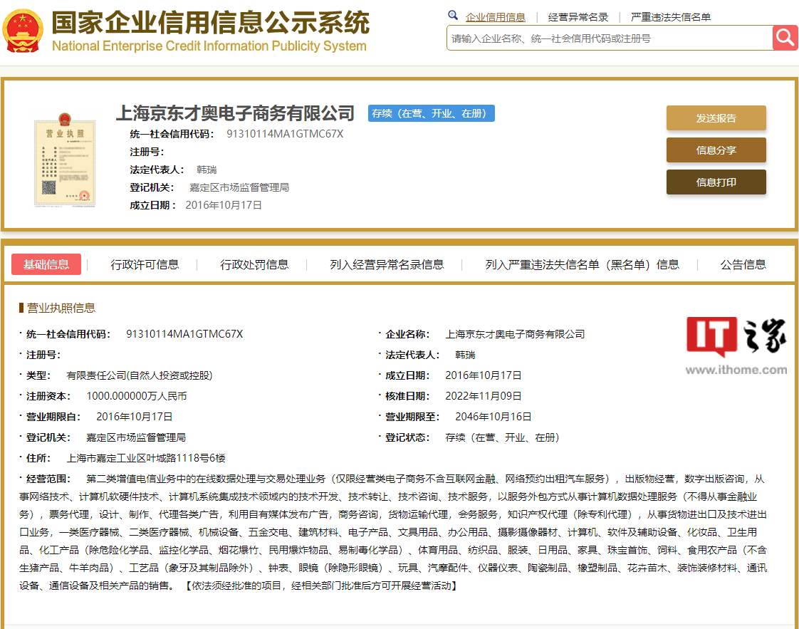799x629 pixels.
Task: Click the national emblem logo icon
Action: [22, 31]
